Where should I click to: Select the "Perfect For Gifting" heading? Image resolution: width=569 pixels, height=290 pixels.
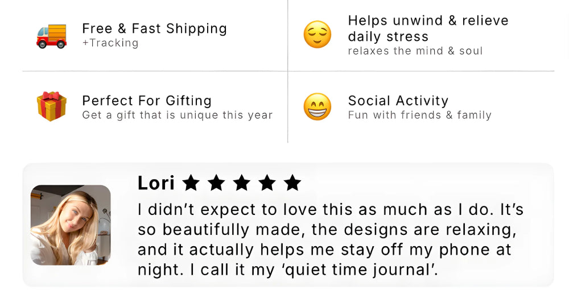coord(147,101)
